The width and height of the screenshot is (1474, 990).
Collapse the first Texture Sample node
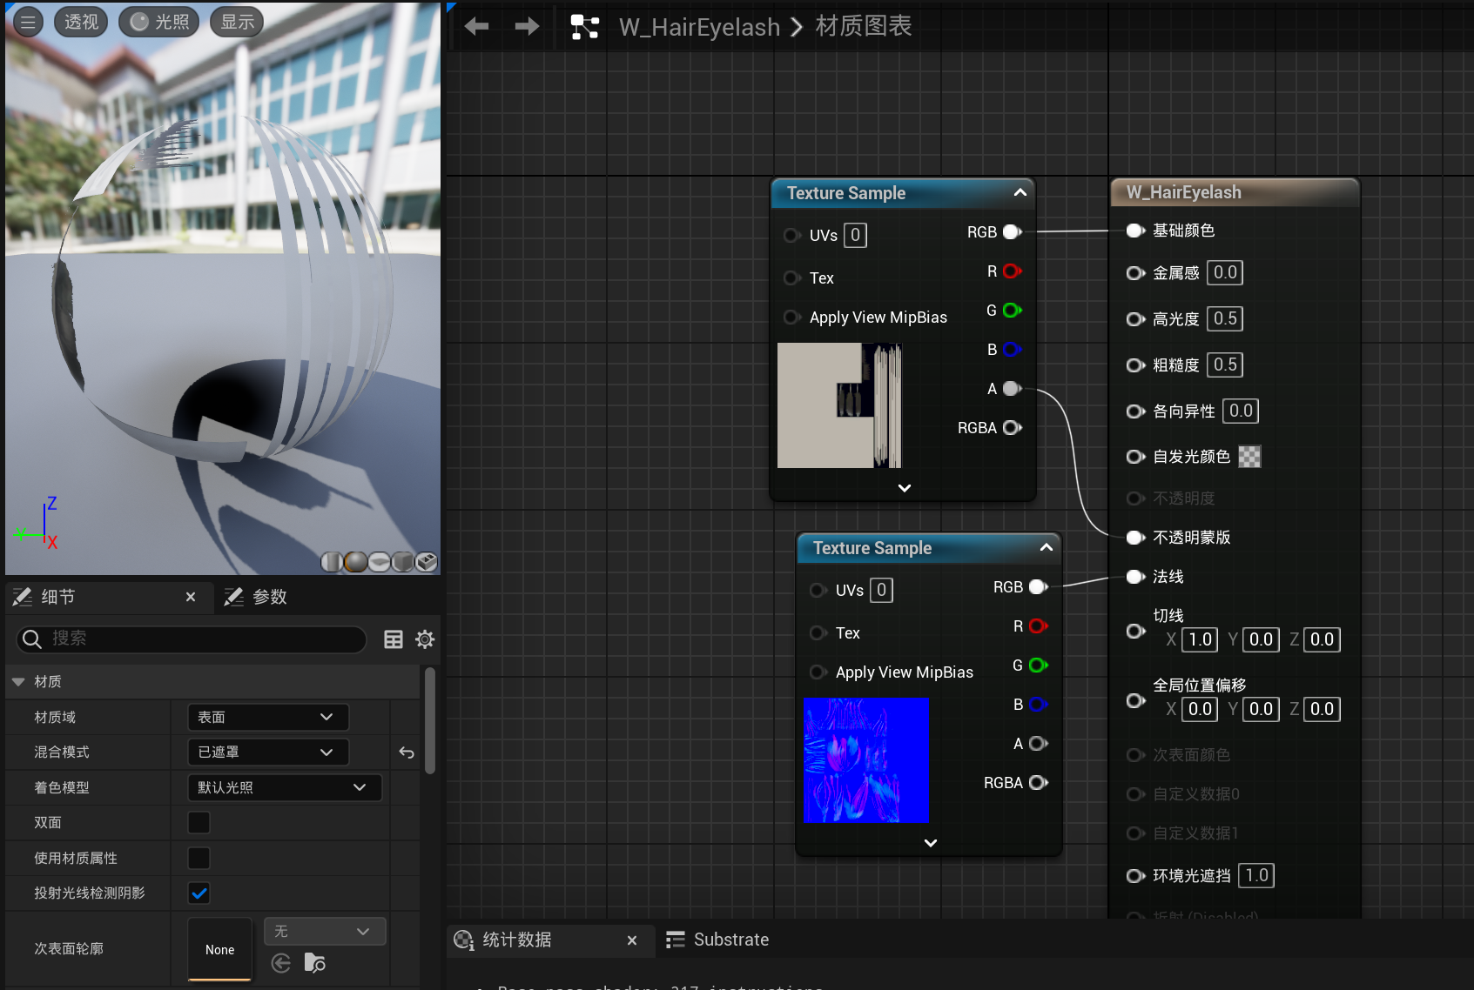1020,192
